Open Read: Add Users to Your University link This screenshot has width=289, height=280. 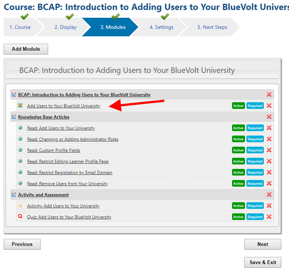coord(61,128)
